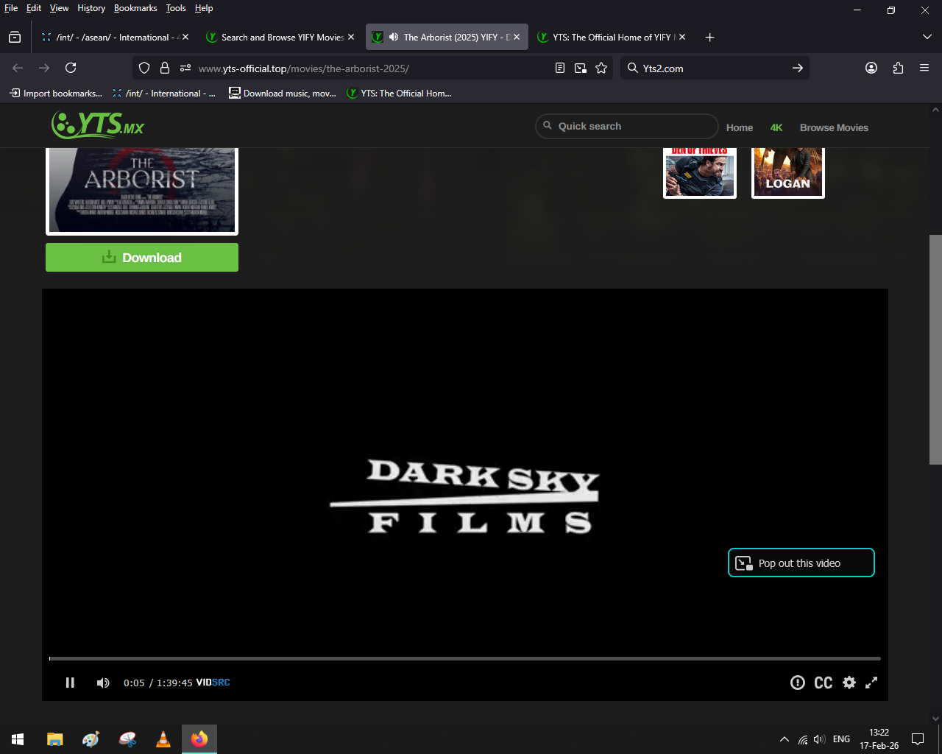Switch input language from ENG
This screenshot has width=942, height=754.
pyautogui.click(x=842, y=739)
